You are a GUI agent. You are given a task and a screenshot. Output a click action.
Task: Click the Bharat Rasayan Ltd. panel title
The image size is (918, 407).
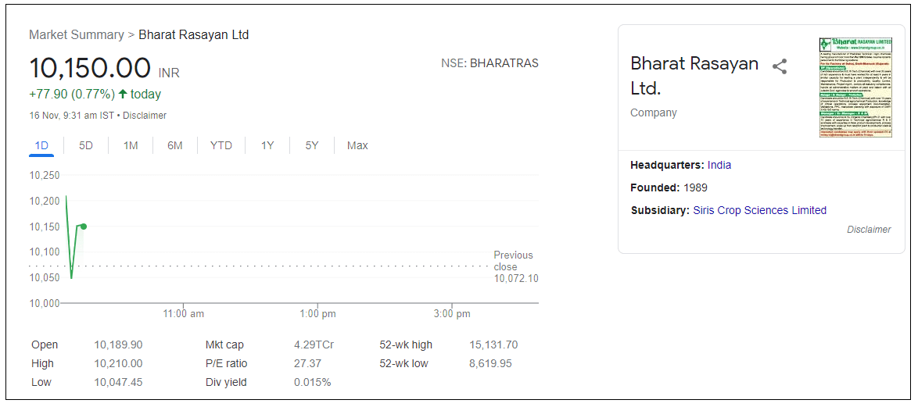[694, 75]
